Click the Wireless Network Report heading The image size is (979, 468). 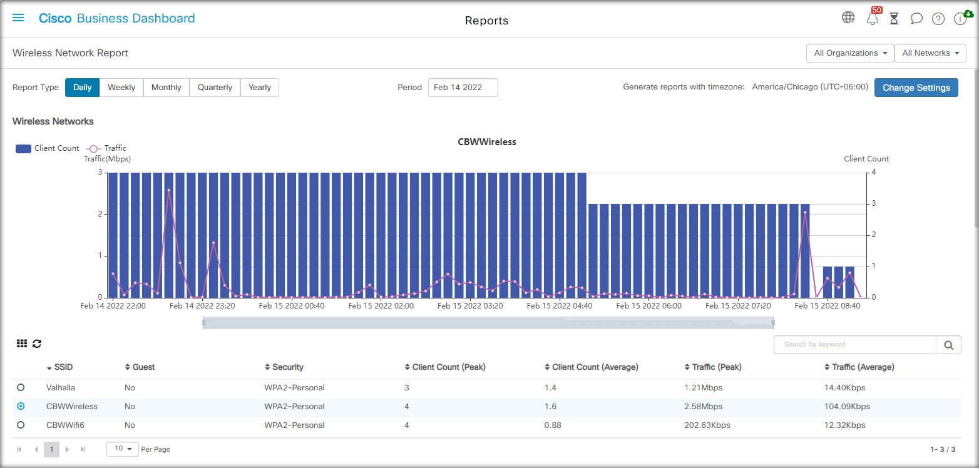click(70, 53)
